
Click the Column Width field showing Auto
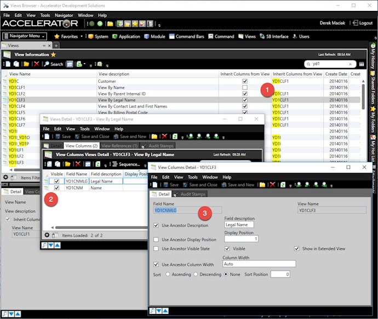click(x=259, y=264)
